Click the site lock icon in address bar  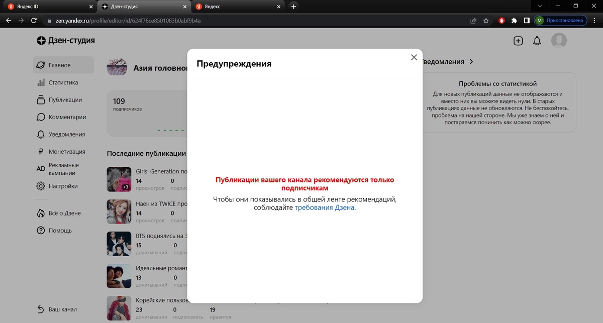(49, 21)
